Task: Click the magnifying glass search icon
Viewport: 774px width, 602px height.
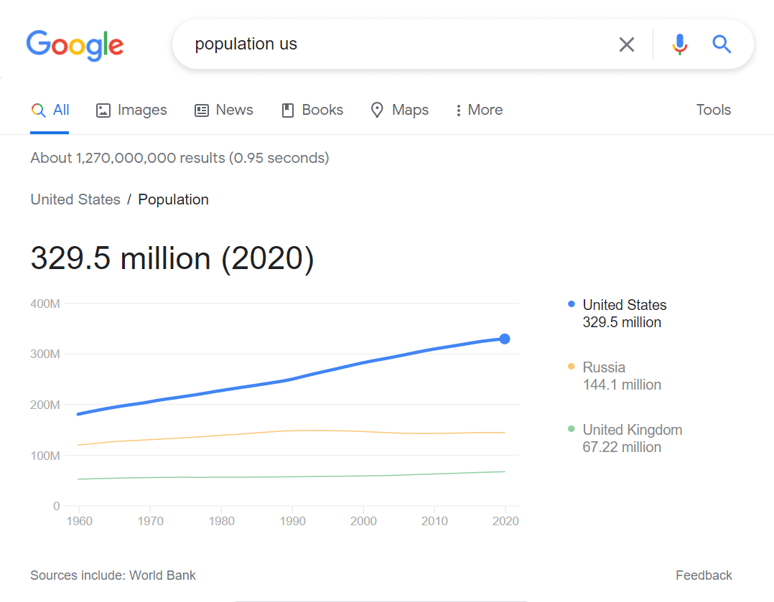Action: tap(722, 44)
